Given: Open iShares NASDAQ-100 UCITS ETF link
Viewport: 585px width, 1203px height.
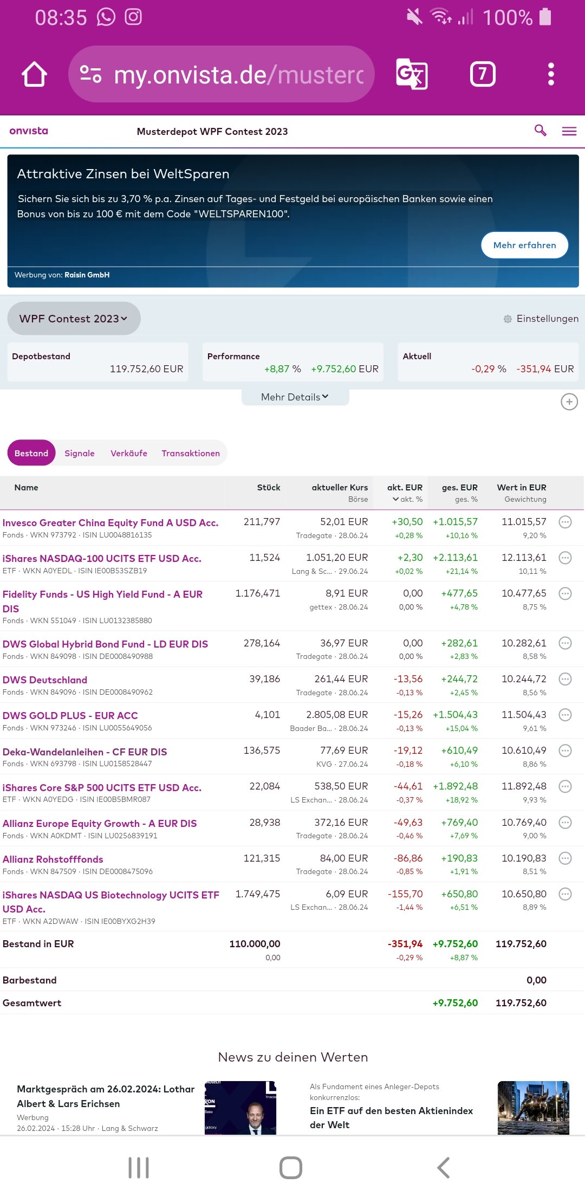Looking at the screenshot, I should [102, 558].
